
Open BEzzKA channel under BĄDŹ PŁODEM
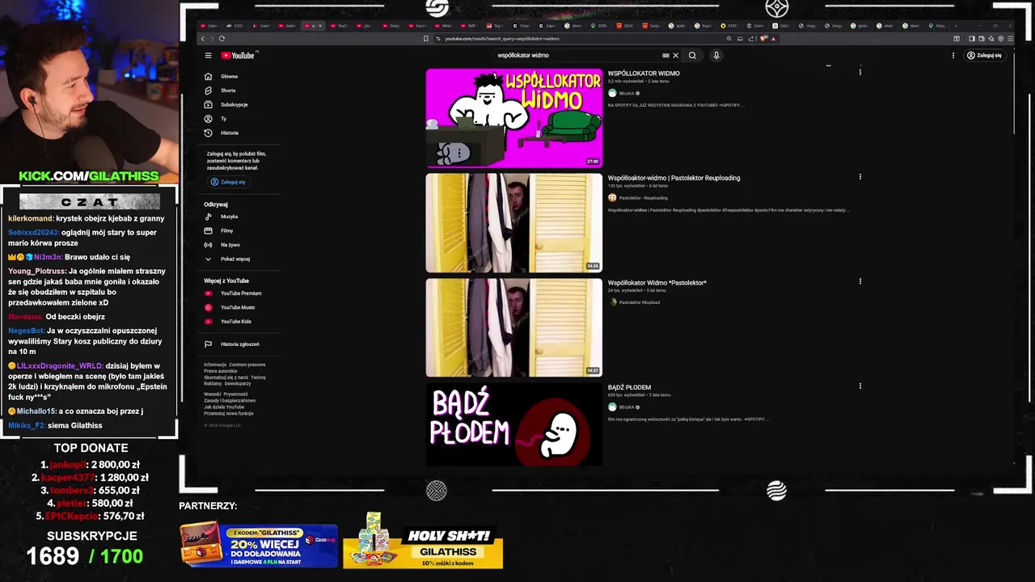pos(627,407)
